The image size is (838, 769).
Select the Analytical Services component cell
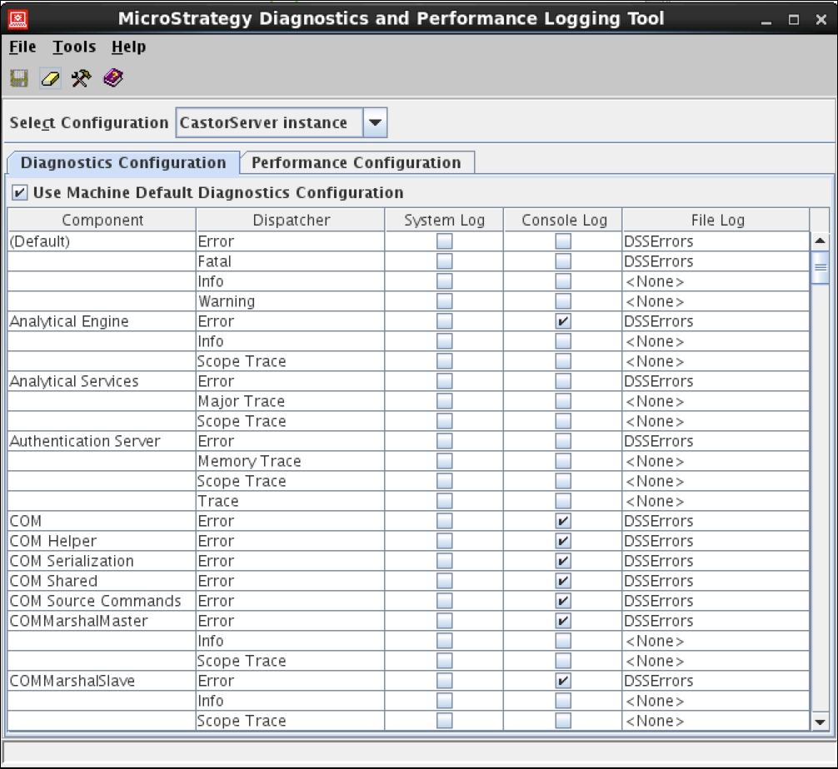(102, 381)
